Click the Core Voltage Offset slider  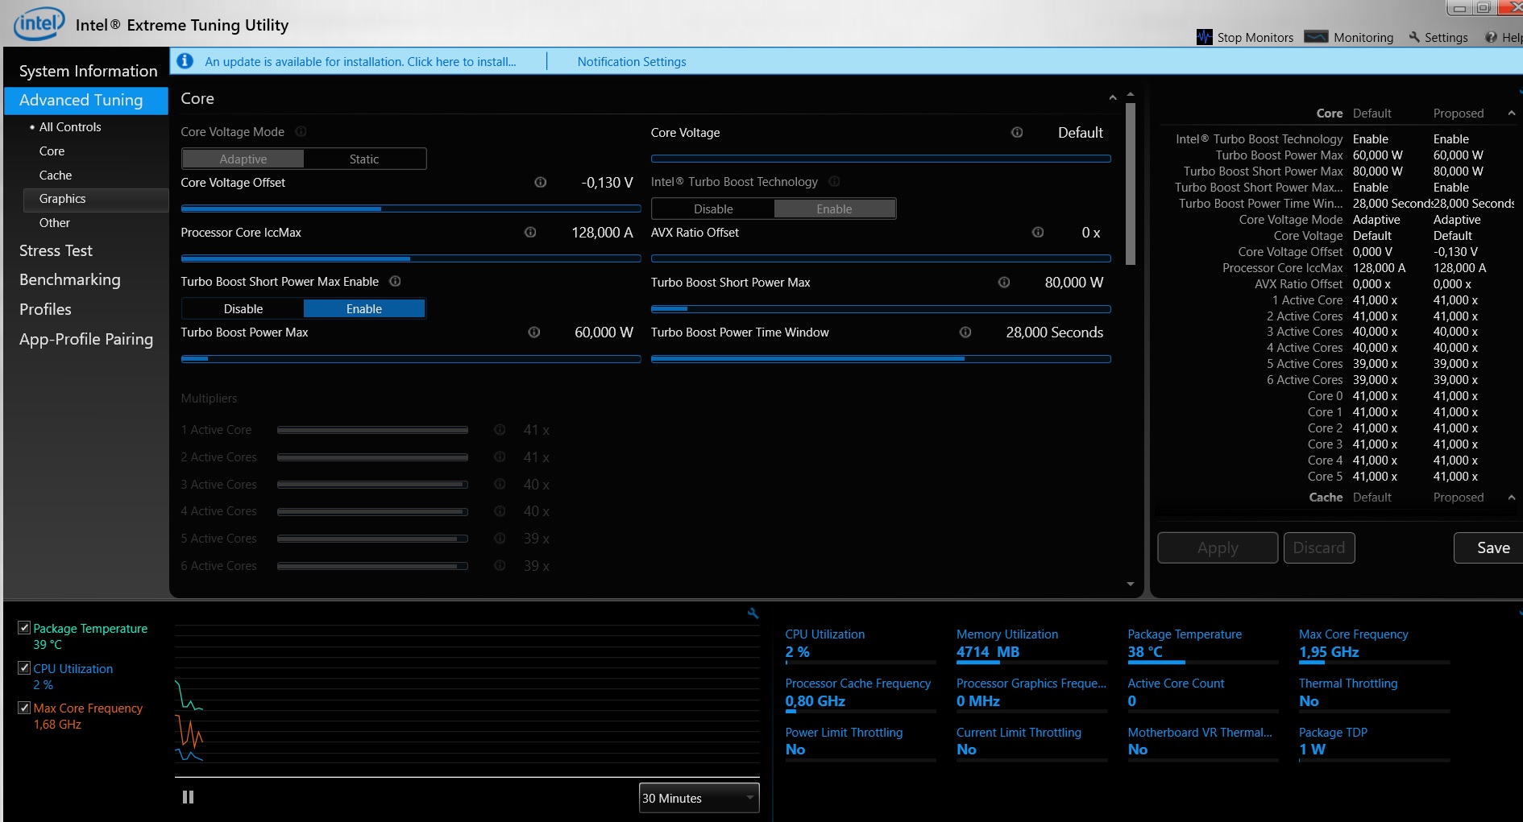click(x=411, y=209)
